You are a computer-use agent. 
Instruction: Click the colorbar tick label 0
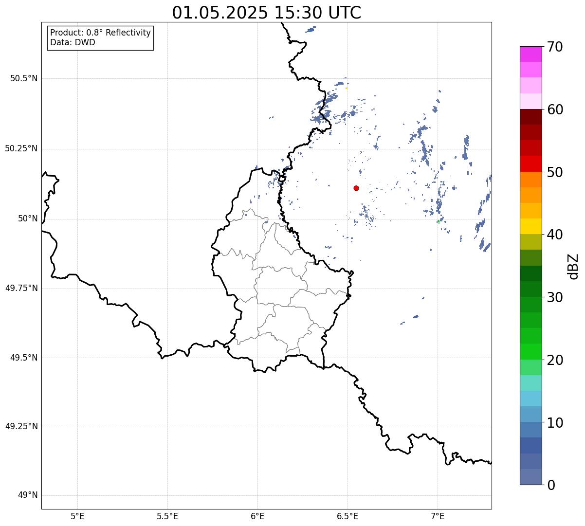point(551,485)
